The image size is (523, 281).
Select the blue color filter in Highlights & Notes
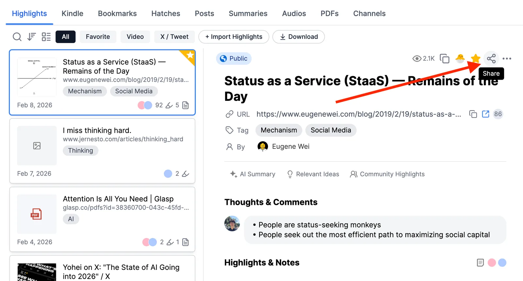pos(502,263)
